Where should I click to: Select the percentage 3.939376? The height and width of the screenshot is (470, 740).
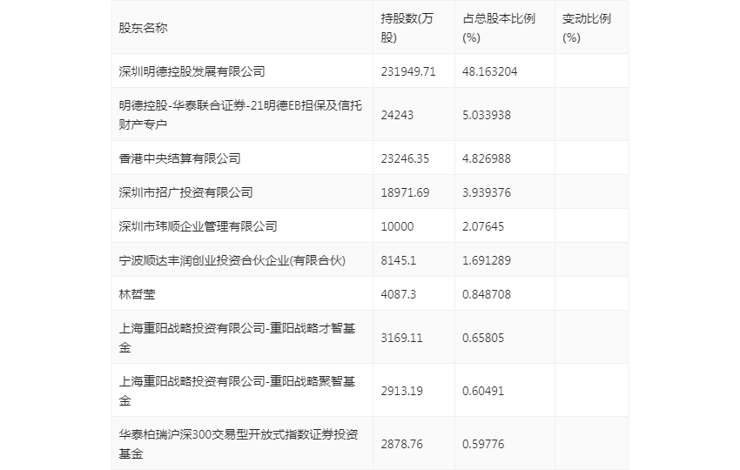click(x=487, y=192)
